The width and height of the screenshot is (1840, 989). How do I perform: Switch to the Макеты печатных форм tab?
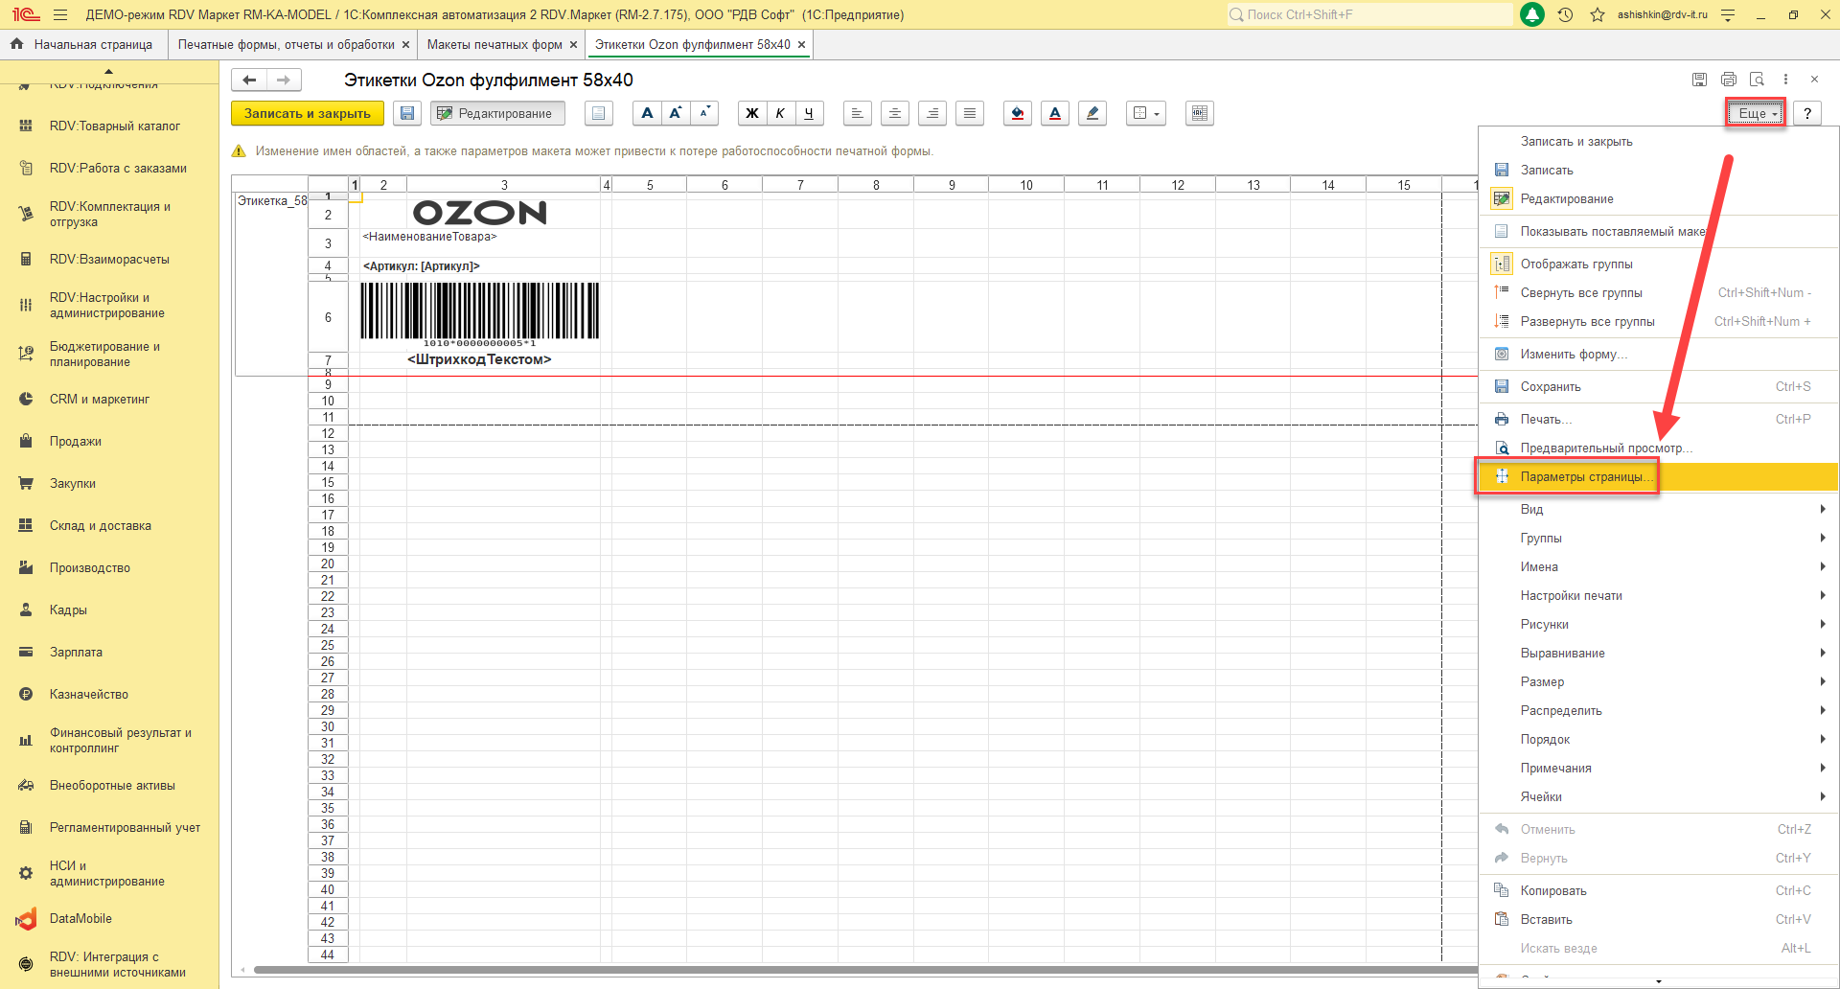point(494,44)
